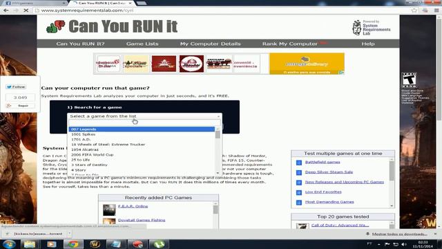Click the Google plus Seguir button
Image resolution: width=442 pixels, height=249 pixels.
click(20, 106)
